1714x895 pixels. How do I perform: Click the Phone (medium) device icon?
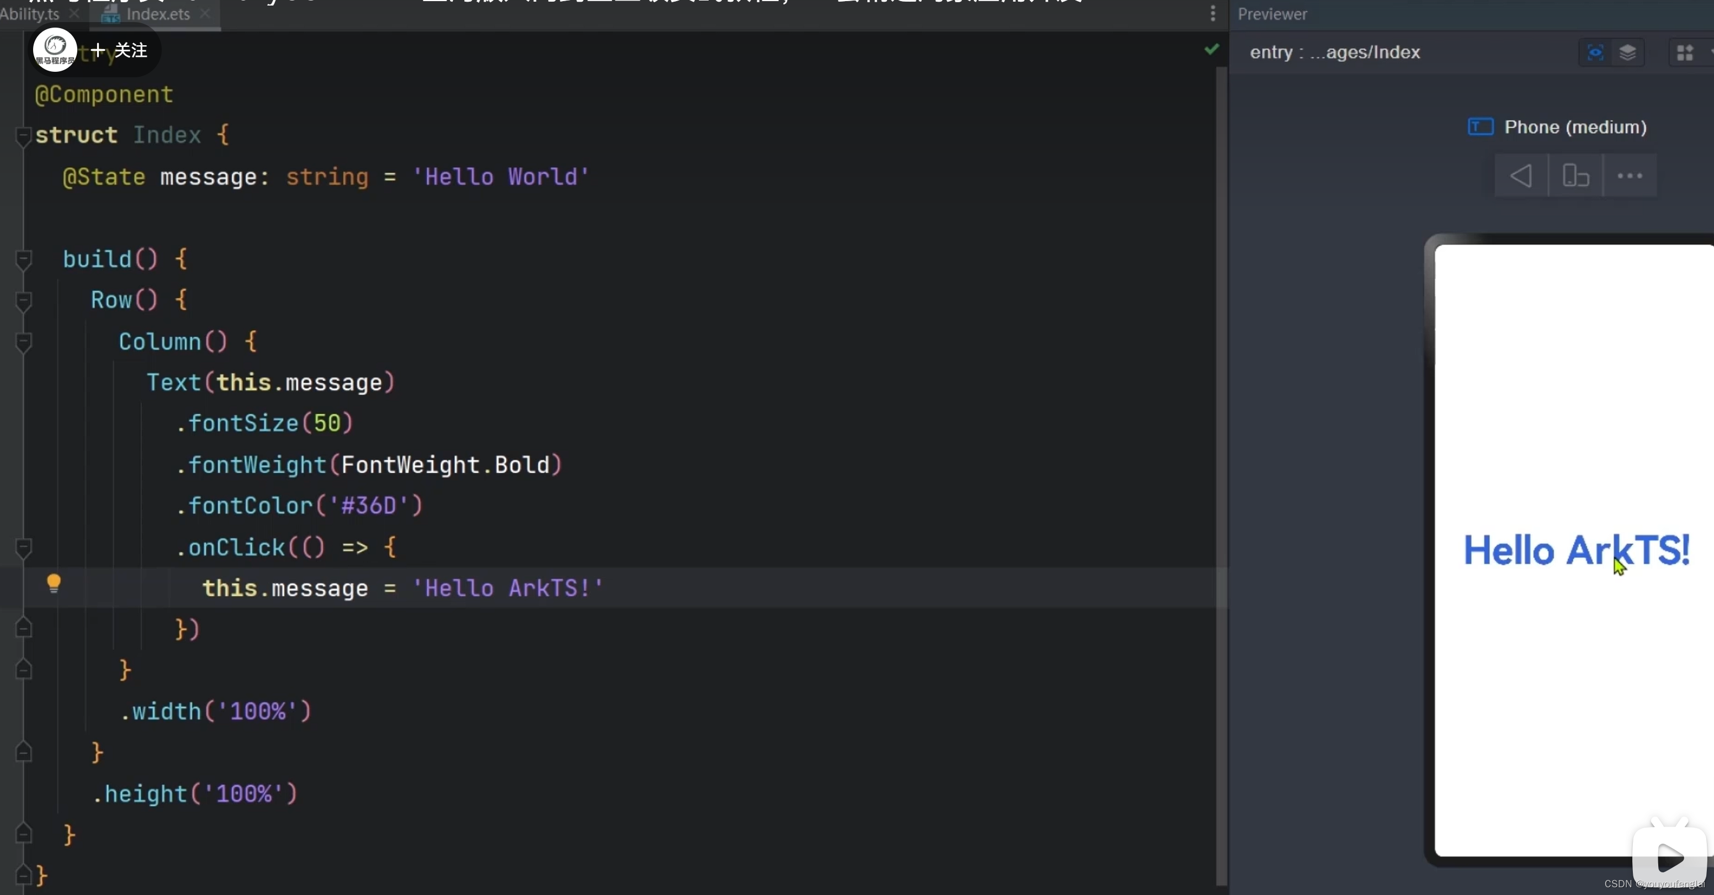(1480, 126)
